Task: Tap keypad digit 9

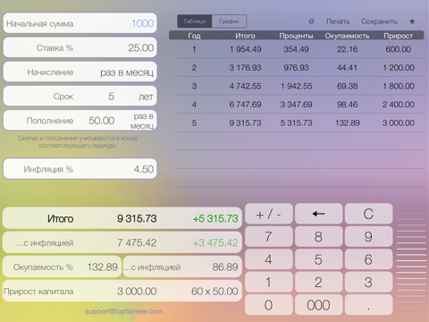Action: click(x=368, y=237)
